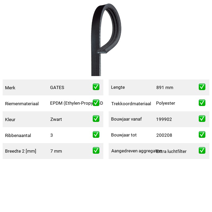Screen dimensions: 212x212
Task: Click the green checkmark beside Riemenmateriaal value
Action: pos(96,103)
